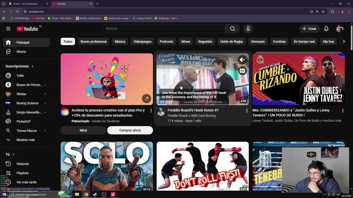Show more filter chips with arrow
This screenshot has width=353, height=198.
tap(344, 42)
